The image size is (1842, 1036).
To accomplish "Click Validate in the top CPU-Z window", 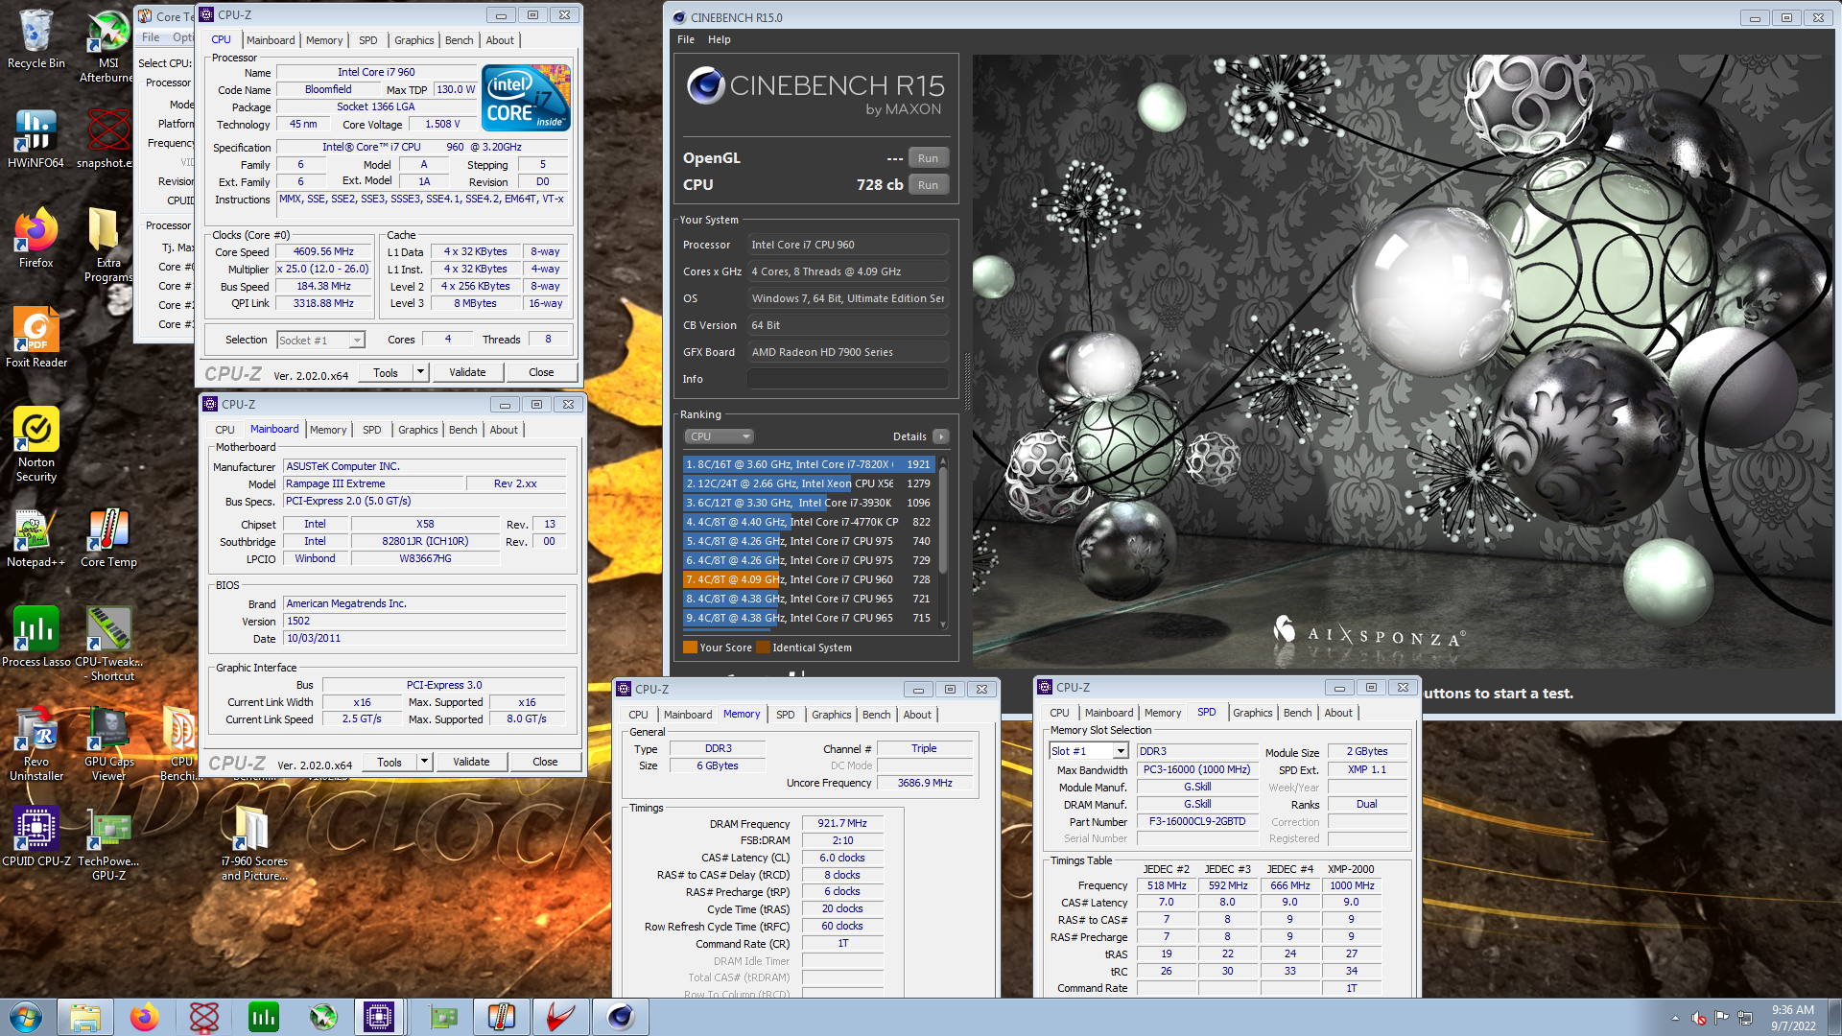I will click(x=467, y=372).
